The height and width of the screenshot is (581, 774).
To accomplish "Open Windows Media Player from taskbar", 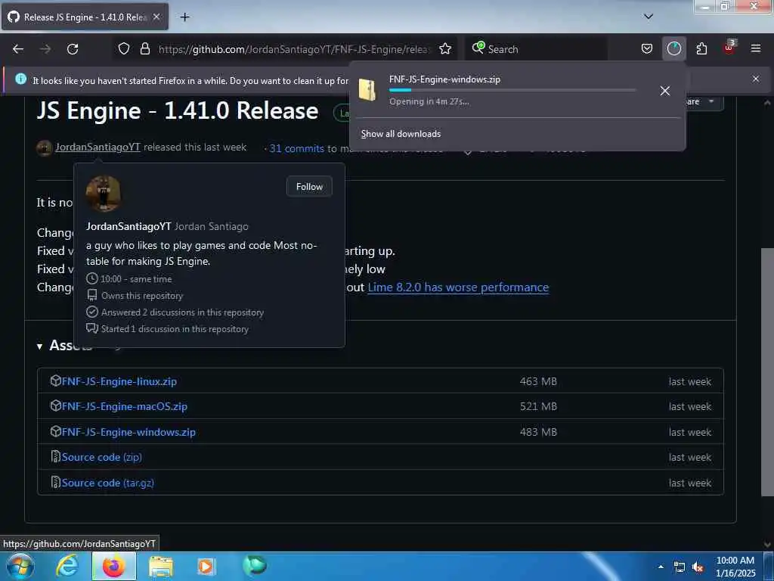I will [x=207, y=567].
